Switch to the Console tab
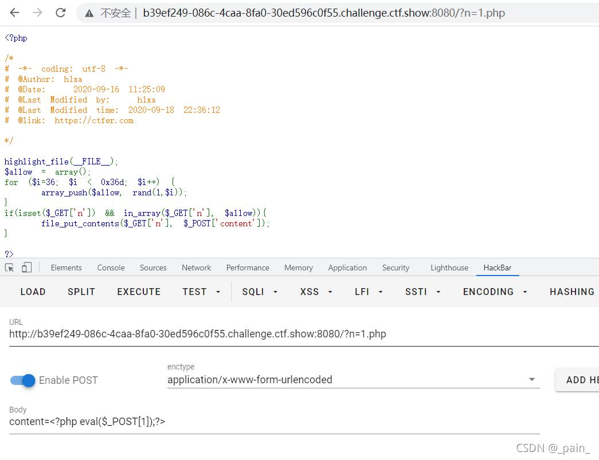This screenshot has height=460, width=599. click(111, 268)
